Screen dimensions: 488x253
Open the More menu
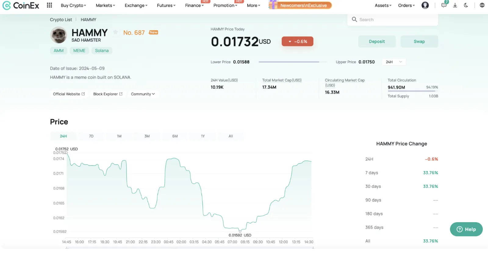(x=253, y=5)
